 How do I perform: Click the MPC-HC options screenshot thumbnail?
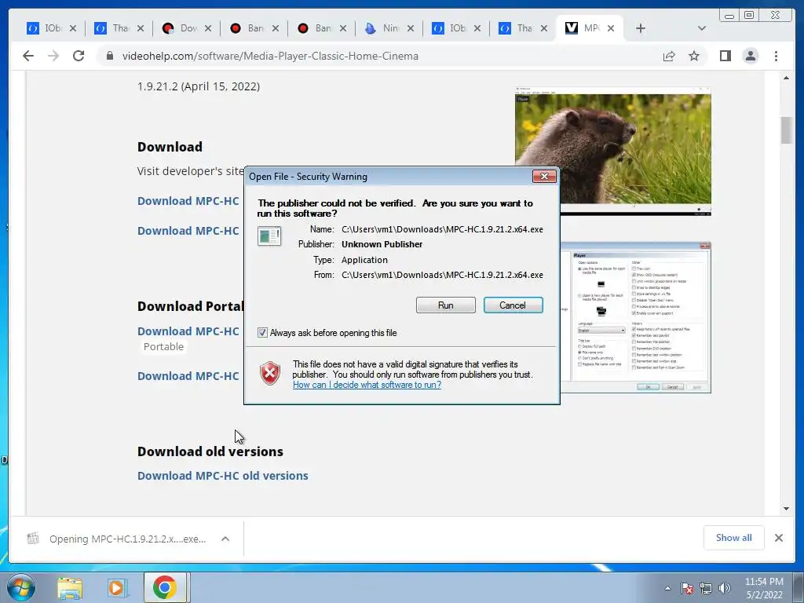point(635,318)
